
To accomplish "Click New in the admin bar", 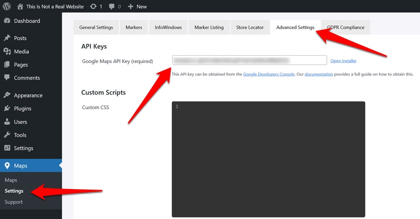I will 141,6.
